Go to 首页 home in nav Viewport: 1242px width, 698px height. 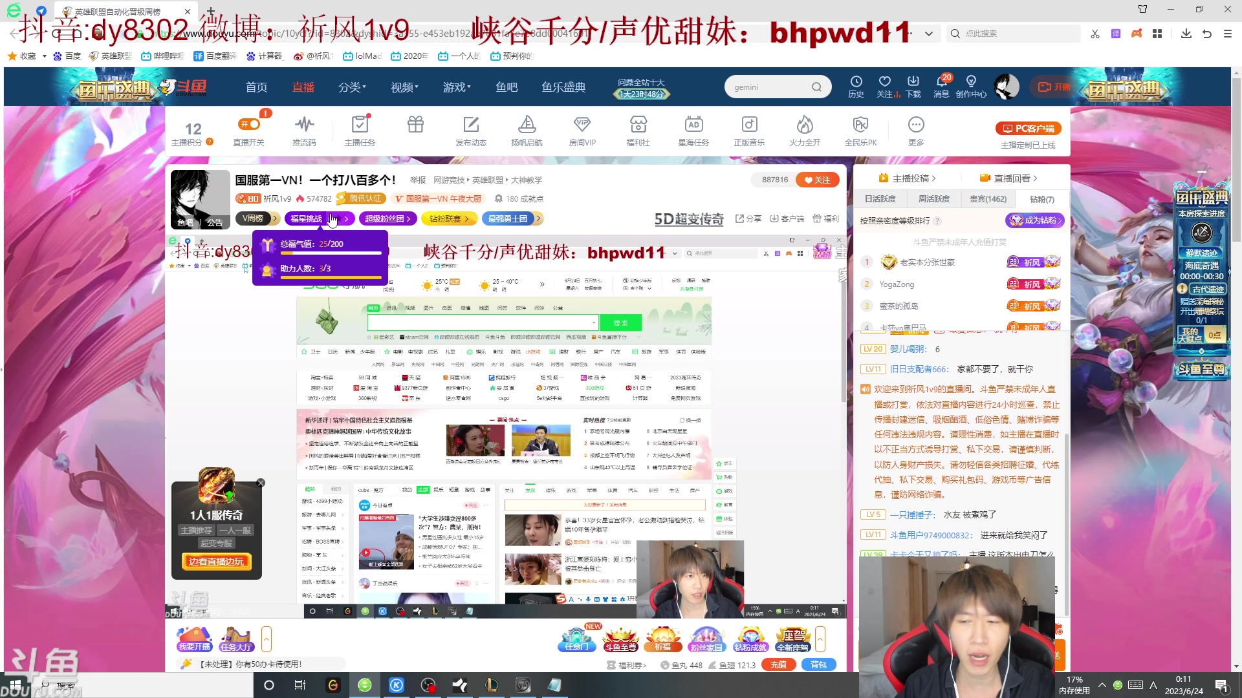click(x=256, y=87)
